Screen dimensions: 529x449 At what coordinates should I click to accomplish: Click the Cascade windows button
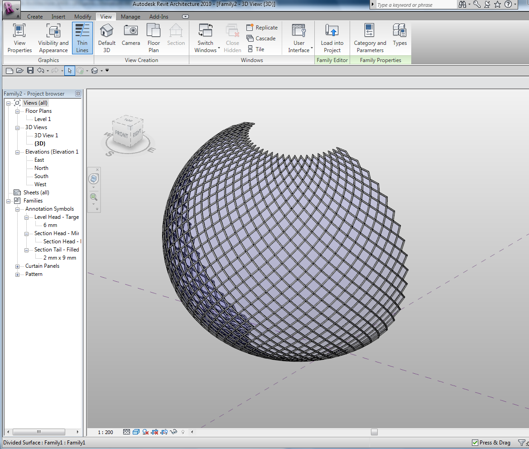tap(261, 39)
